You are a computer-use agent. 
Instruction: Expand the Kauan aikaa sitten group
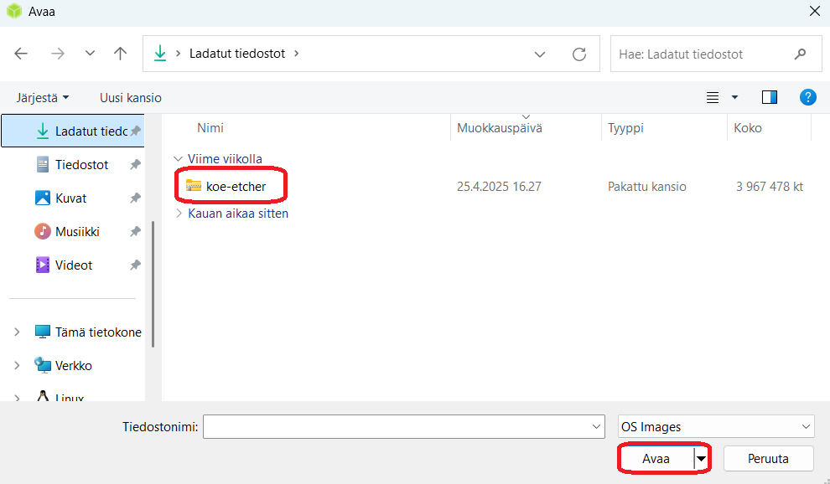pos(178,214)
